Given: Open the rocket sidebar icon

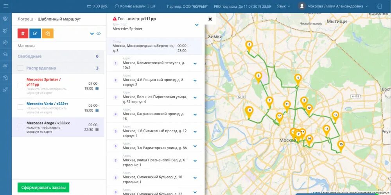Looking at the screenshot, I should point(5,90).
